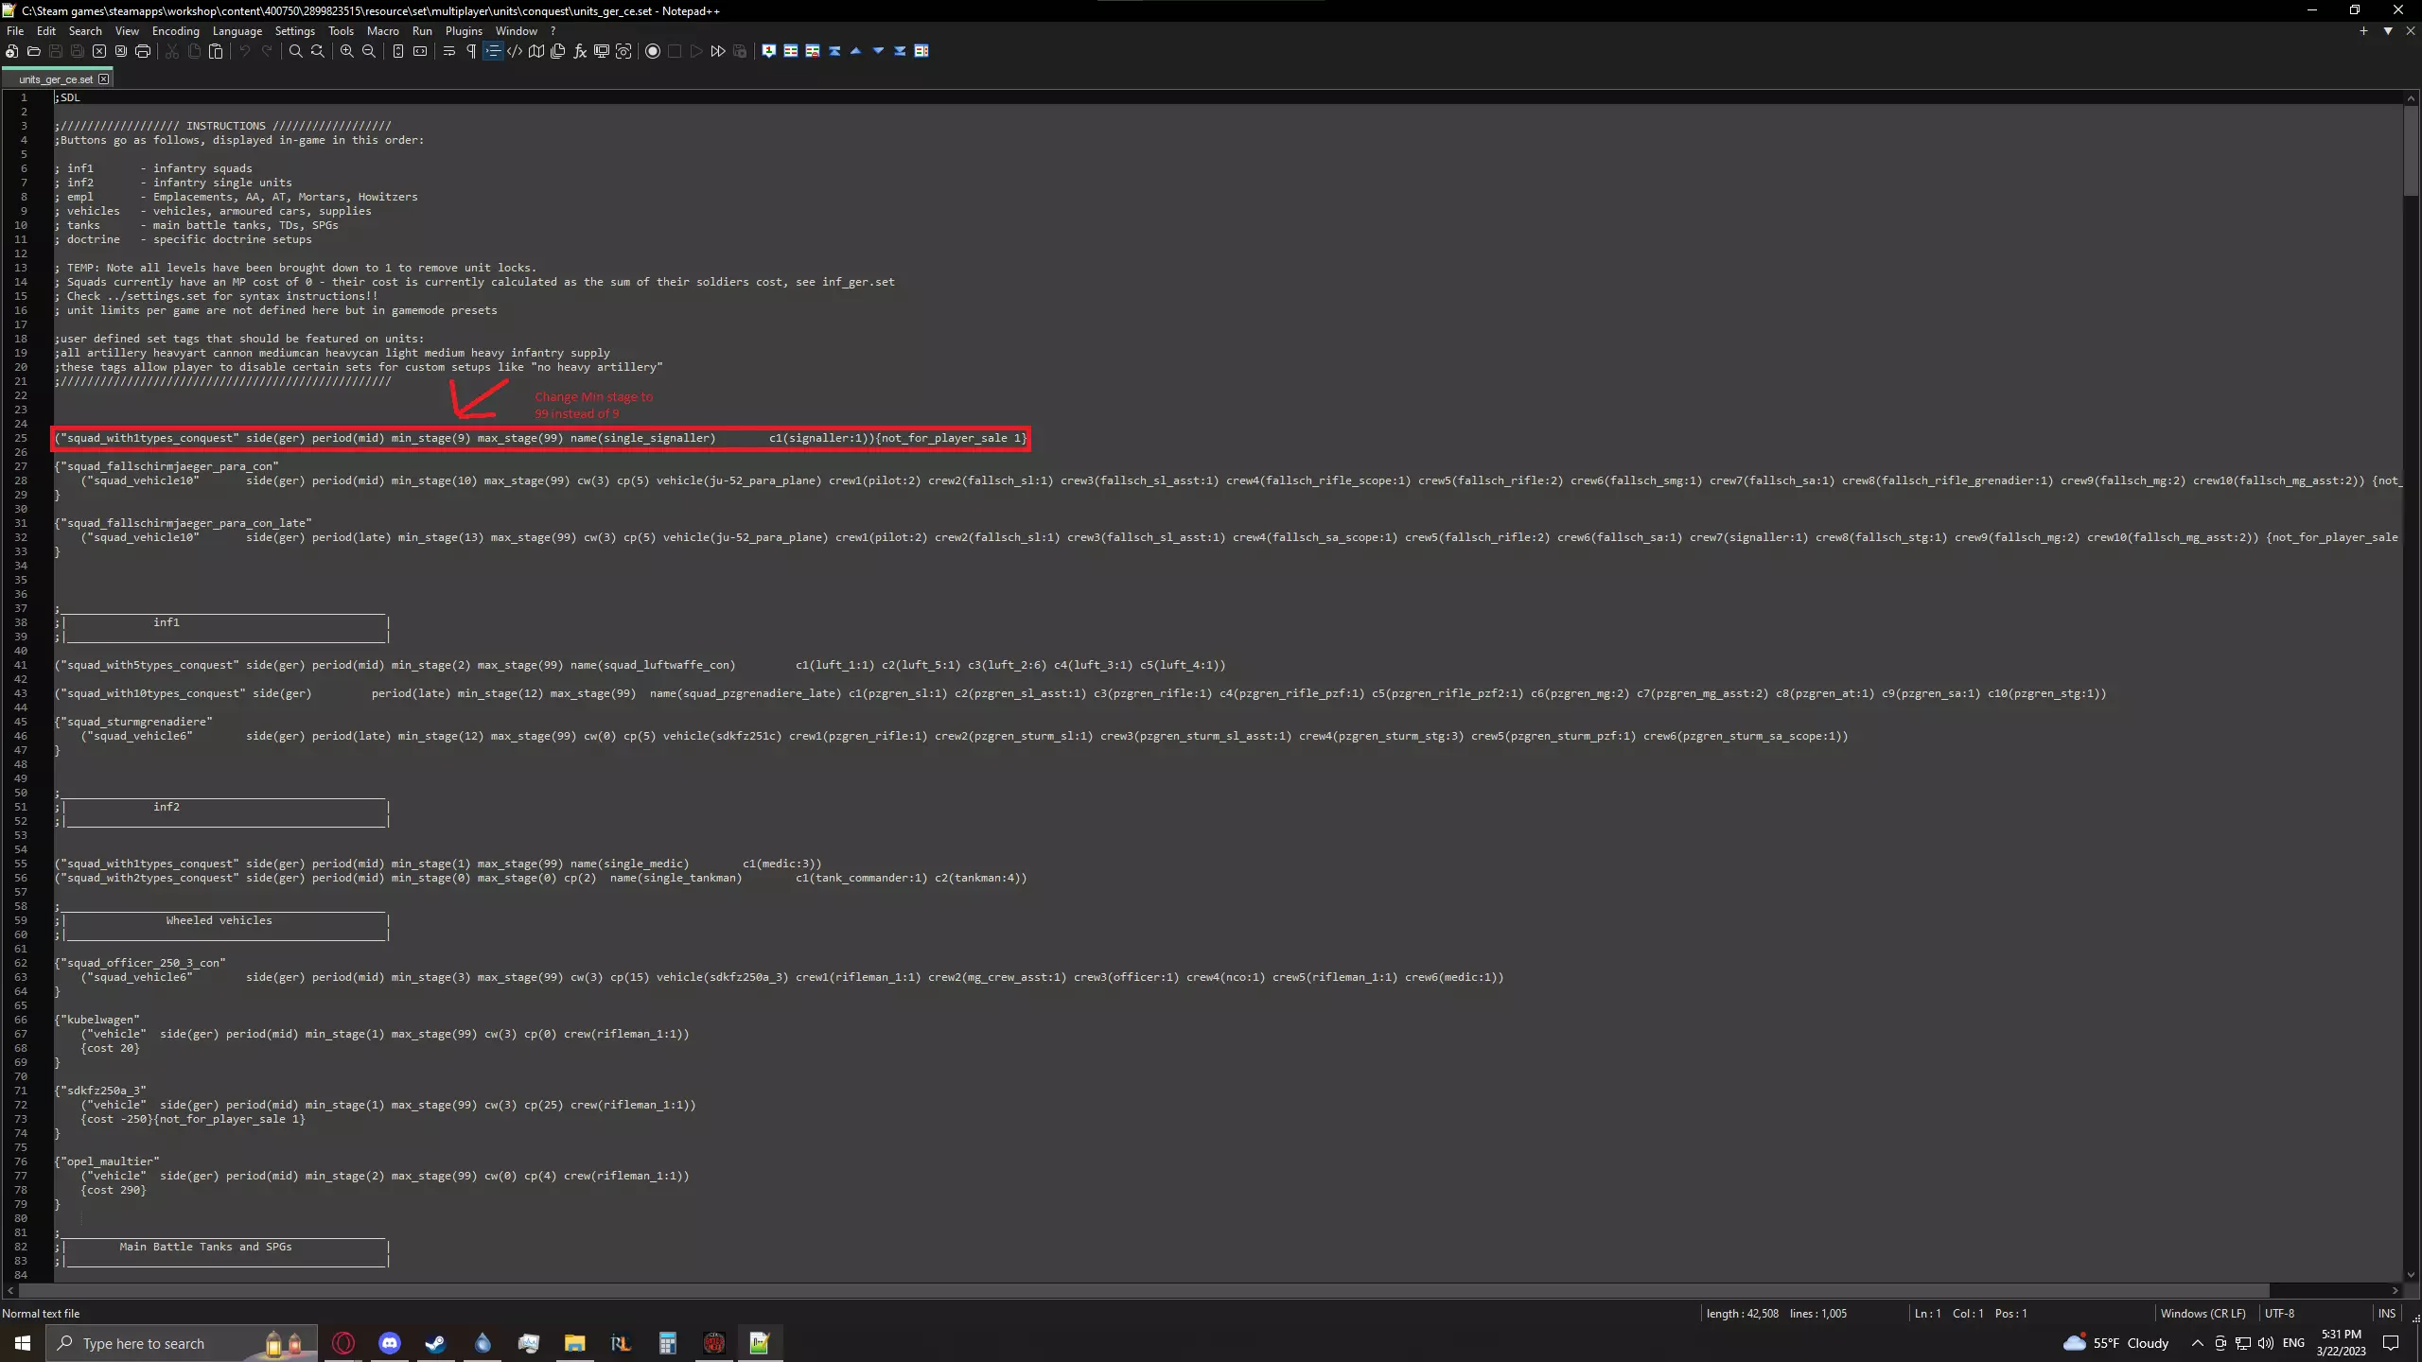Click the Open file folder icon
Viewport: 2422px width, 1362px height.
(x=34, y=51)
